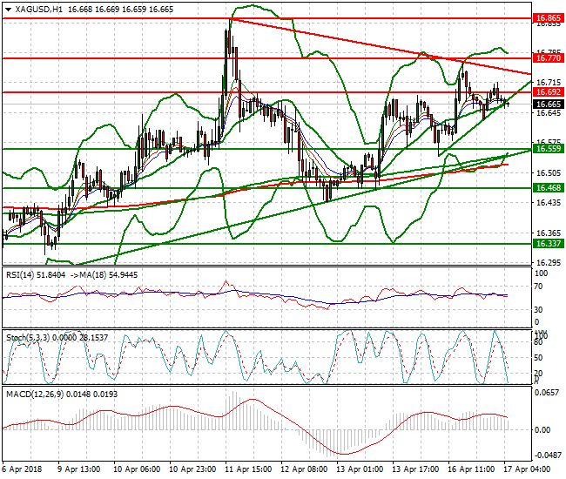Click the Stochastic scale level 50
The image size is (566, 479).
pos(538,358)
